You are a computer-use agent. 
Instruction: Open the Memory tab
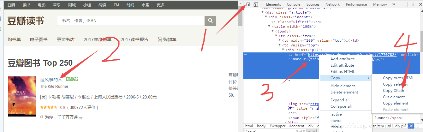[x=380, y=4]
